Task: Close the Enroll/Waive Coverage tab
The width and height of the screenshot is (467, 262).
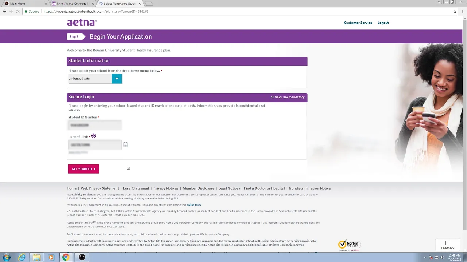Action: (93, 4)
